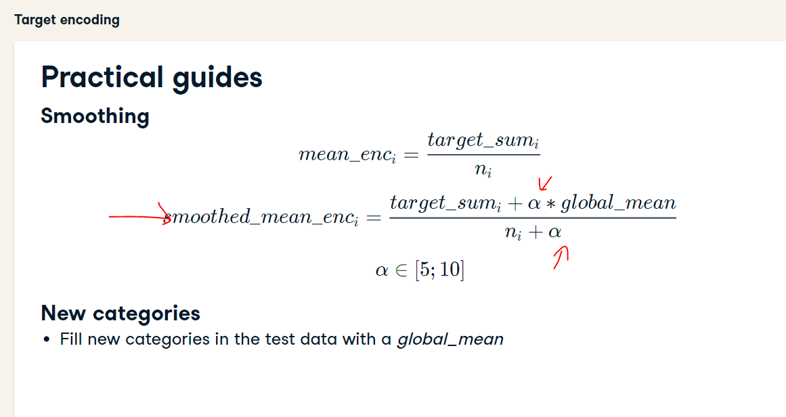Image resolution: width=786 pixels, height=417 pixels.
Task: Click the target_sum numerator in first formula
Action: (483, 141)
